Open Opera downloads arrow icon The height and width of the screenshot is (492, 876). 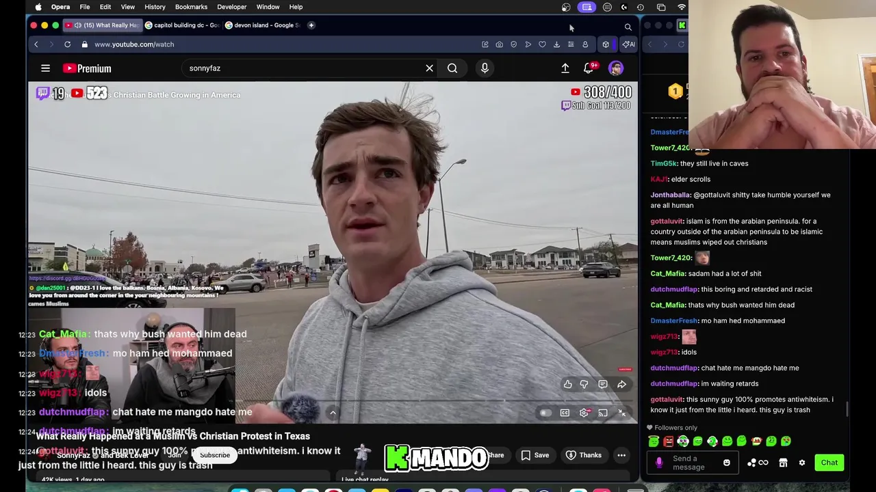tap(556, 44)
